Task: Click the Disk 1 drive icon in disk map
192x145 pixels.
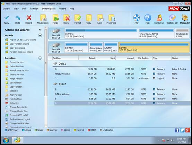Action: [56, 31]
